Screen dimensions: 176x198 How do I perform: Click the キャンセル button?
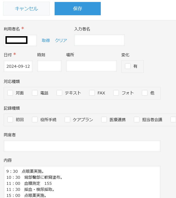(x=26, y=9)
